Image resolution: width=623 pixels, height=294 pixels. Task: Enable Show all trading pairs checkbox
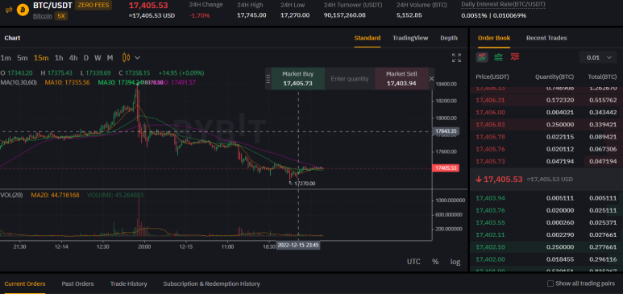tap(550, 284)
